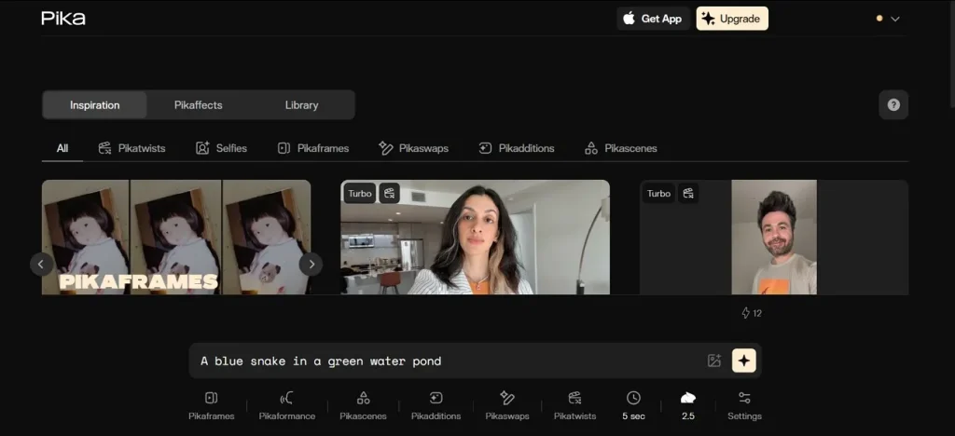955x436 pixels.
Task: Filter gallery by Pikaframes
Action: 313,148
